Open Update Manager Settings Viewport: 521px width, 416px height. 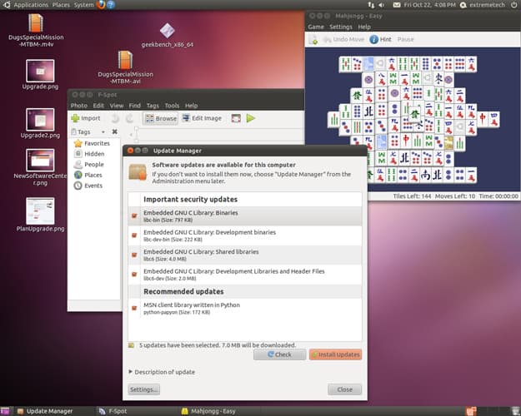click(x=143, y=389)
